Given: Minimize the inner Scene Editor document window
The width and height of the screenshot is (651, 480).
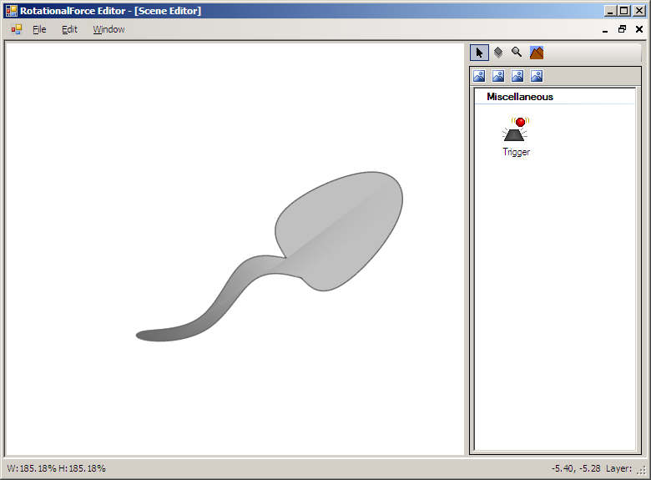Looking at the screenshot, I should point(605,29).
